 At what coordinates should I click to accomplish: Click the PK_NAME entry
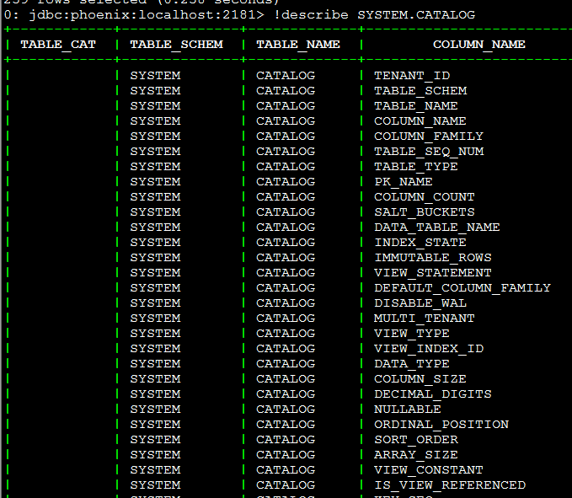404,182
